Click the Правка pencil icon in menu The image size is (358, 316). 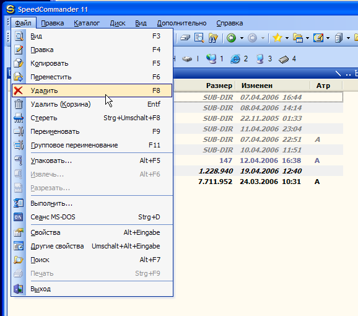click(19, 50)
